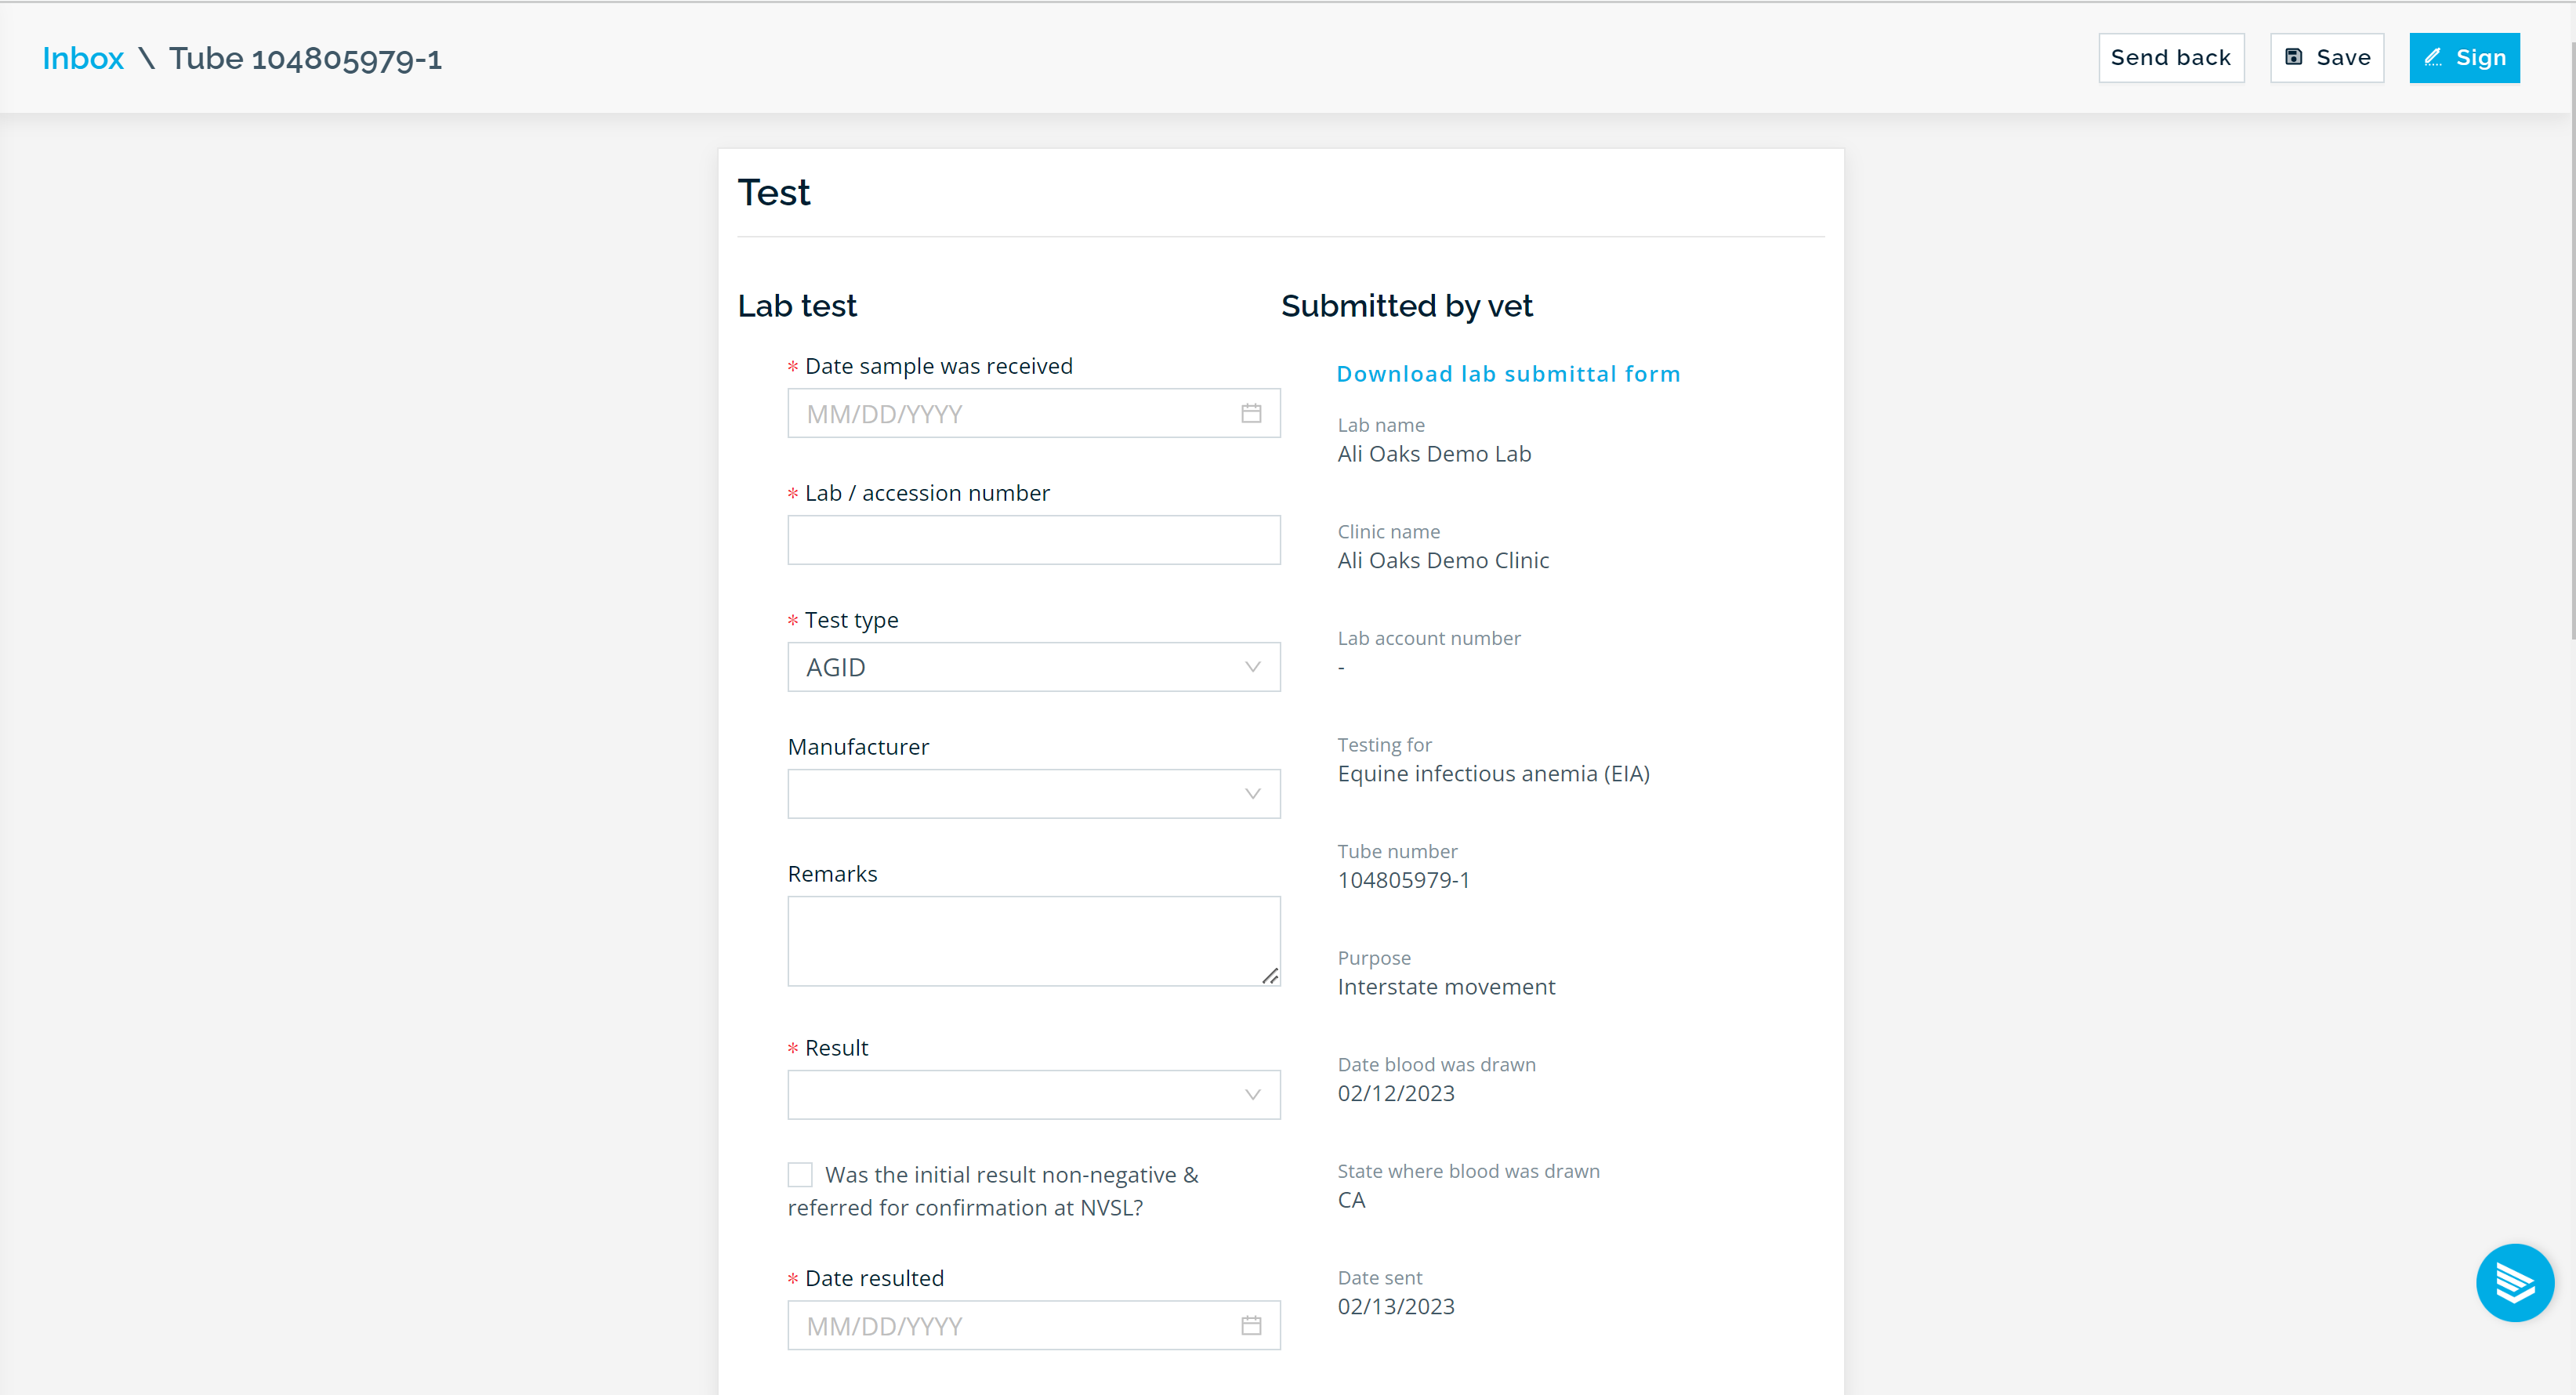The height and width of the screenshot is (1395, 2576).
Task: Open the Manufacturer dropdown
Action: [1033, 794]
